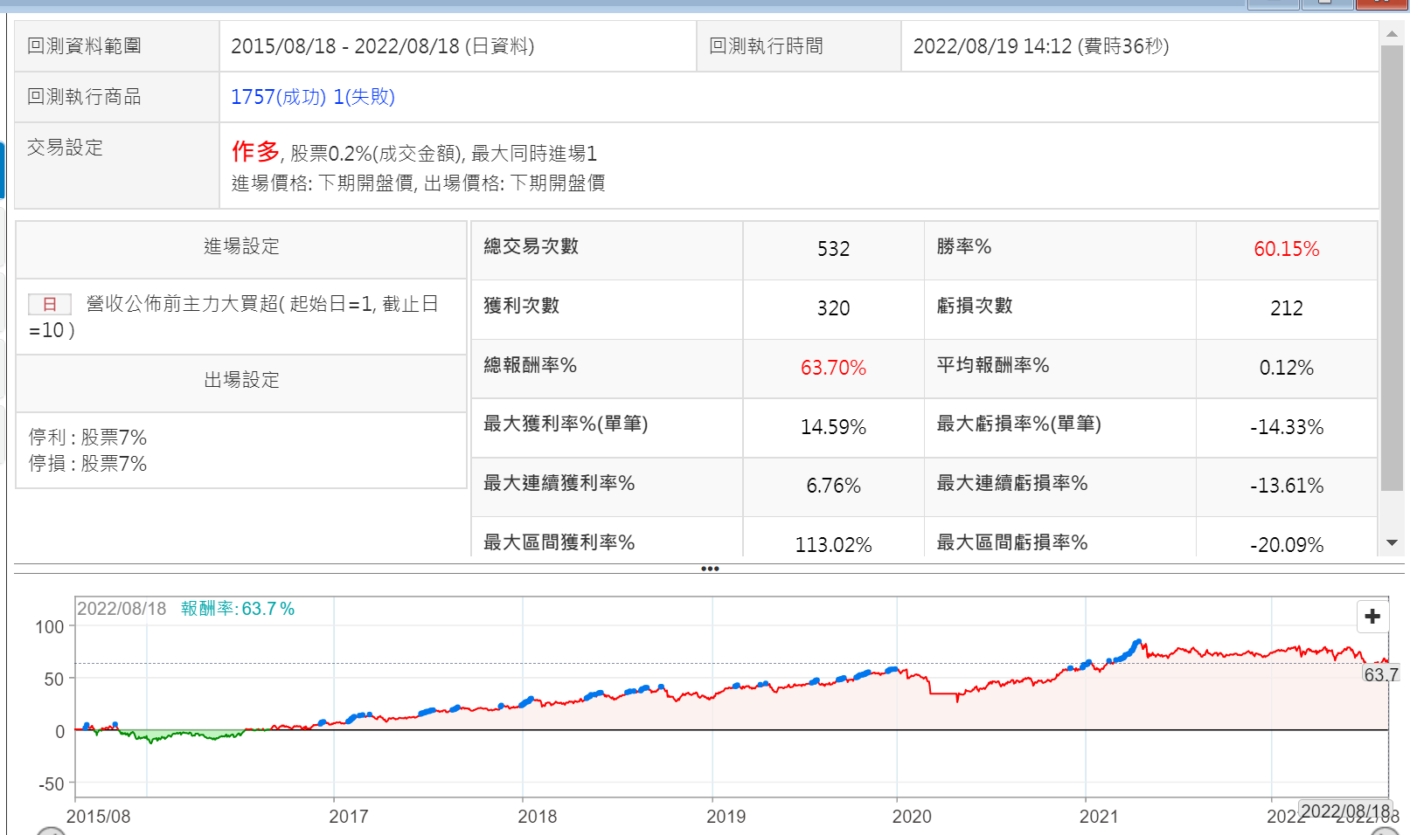
Task: Click the 勝率% value 60.15%
Action: (1286, 249)
